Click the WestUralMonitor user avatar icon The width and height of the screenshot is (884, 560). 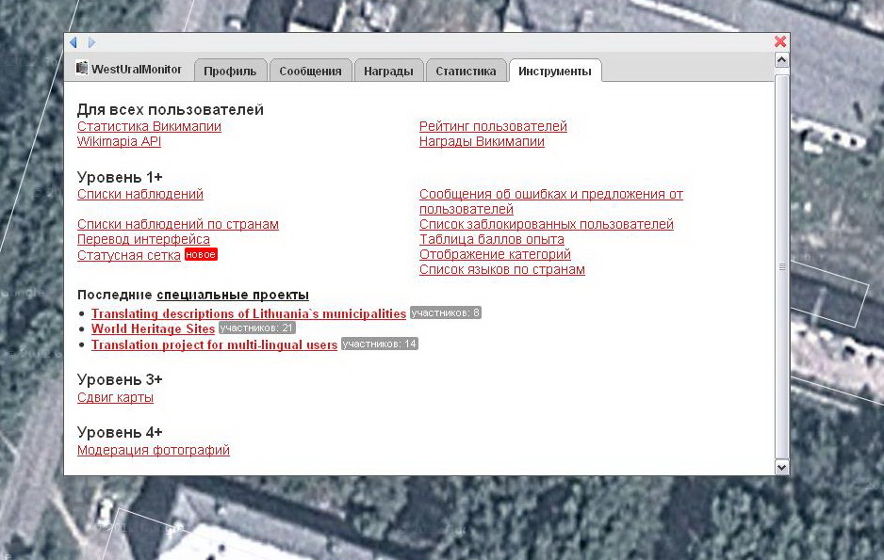click(x=82, y=69)
